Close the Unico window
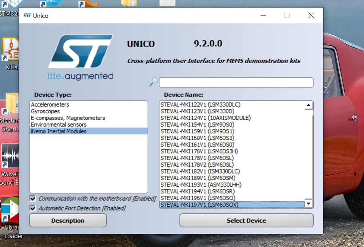 click(x=311, y=15)
